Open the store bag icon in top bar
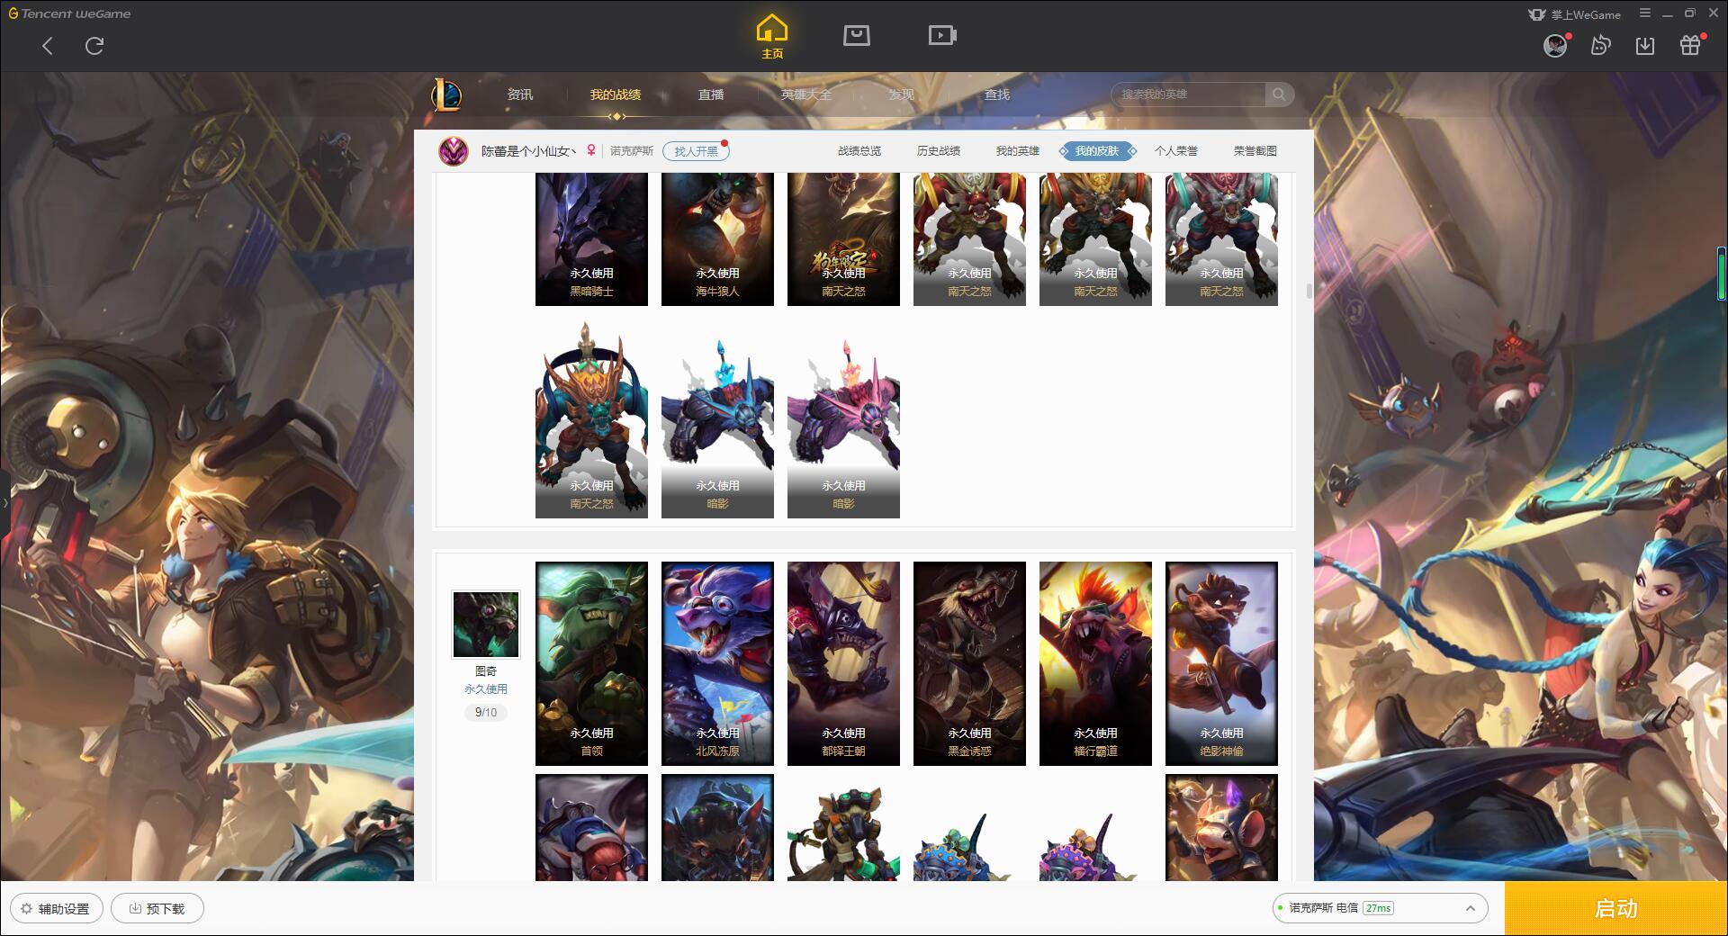This screenshot has height=936, width=1728. click(857, 36)
